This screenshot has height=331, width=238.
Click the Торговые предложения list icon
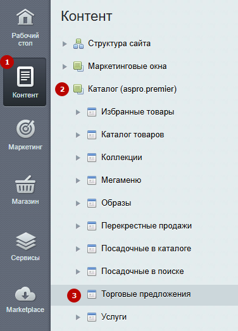[92, 294]
